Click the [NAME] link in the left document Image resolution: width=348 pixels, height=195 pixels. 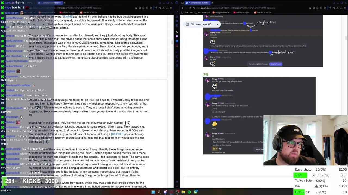click(x=68, y=17)
